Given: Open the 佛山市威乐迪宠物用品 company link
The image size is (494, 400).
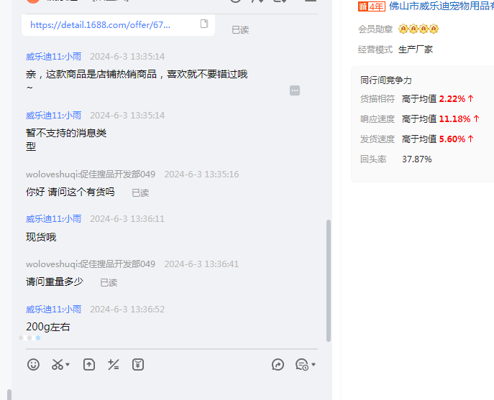Looking at the screenshot, I should click(x=442, y=6).
